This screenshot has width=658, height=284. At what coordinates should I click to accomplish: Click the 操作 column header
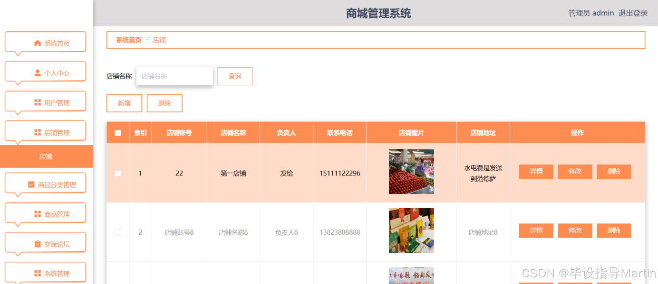point(577,133)
